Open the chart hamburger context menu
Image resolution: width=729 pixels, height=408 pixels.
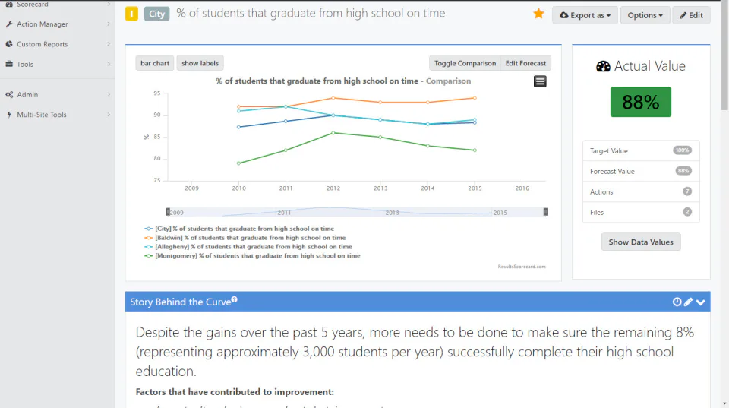point(540,81)
